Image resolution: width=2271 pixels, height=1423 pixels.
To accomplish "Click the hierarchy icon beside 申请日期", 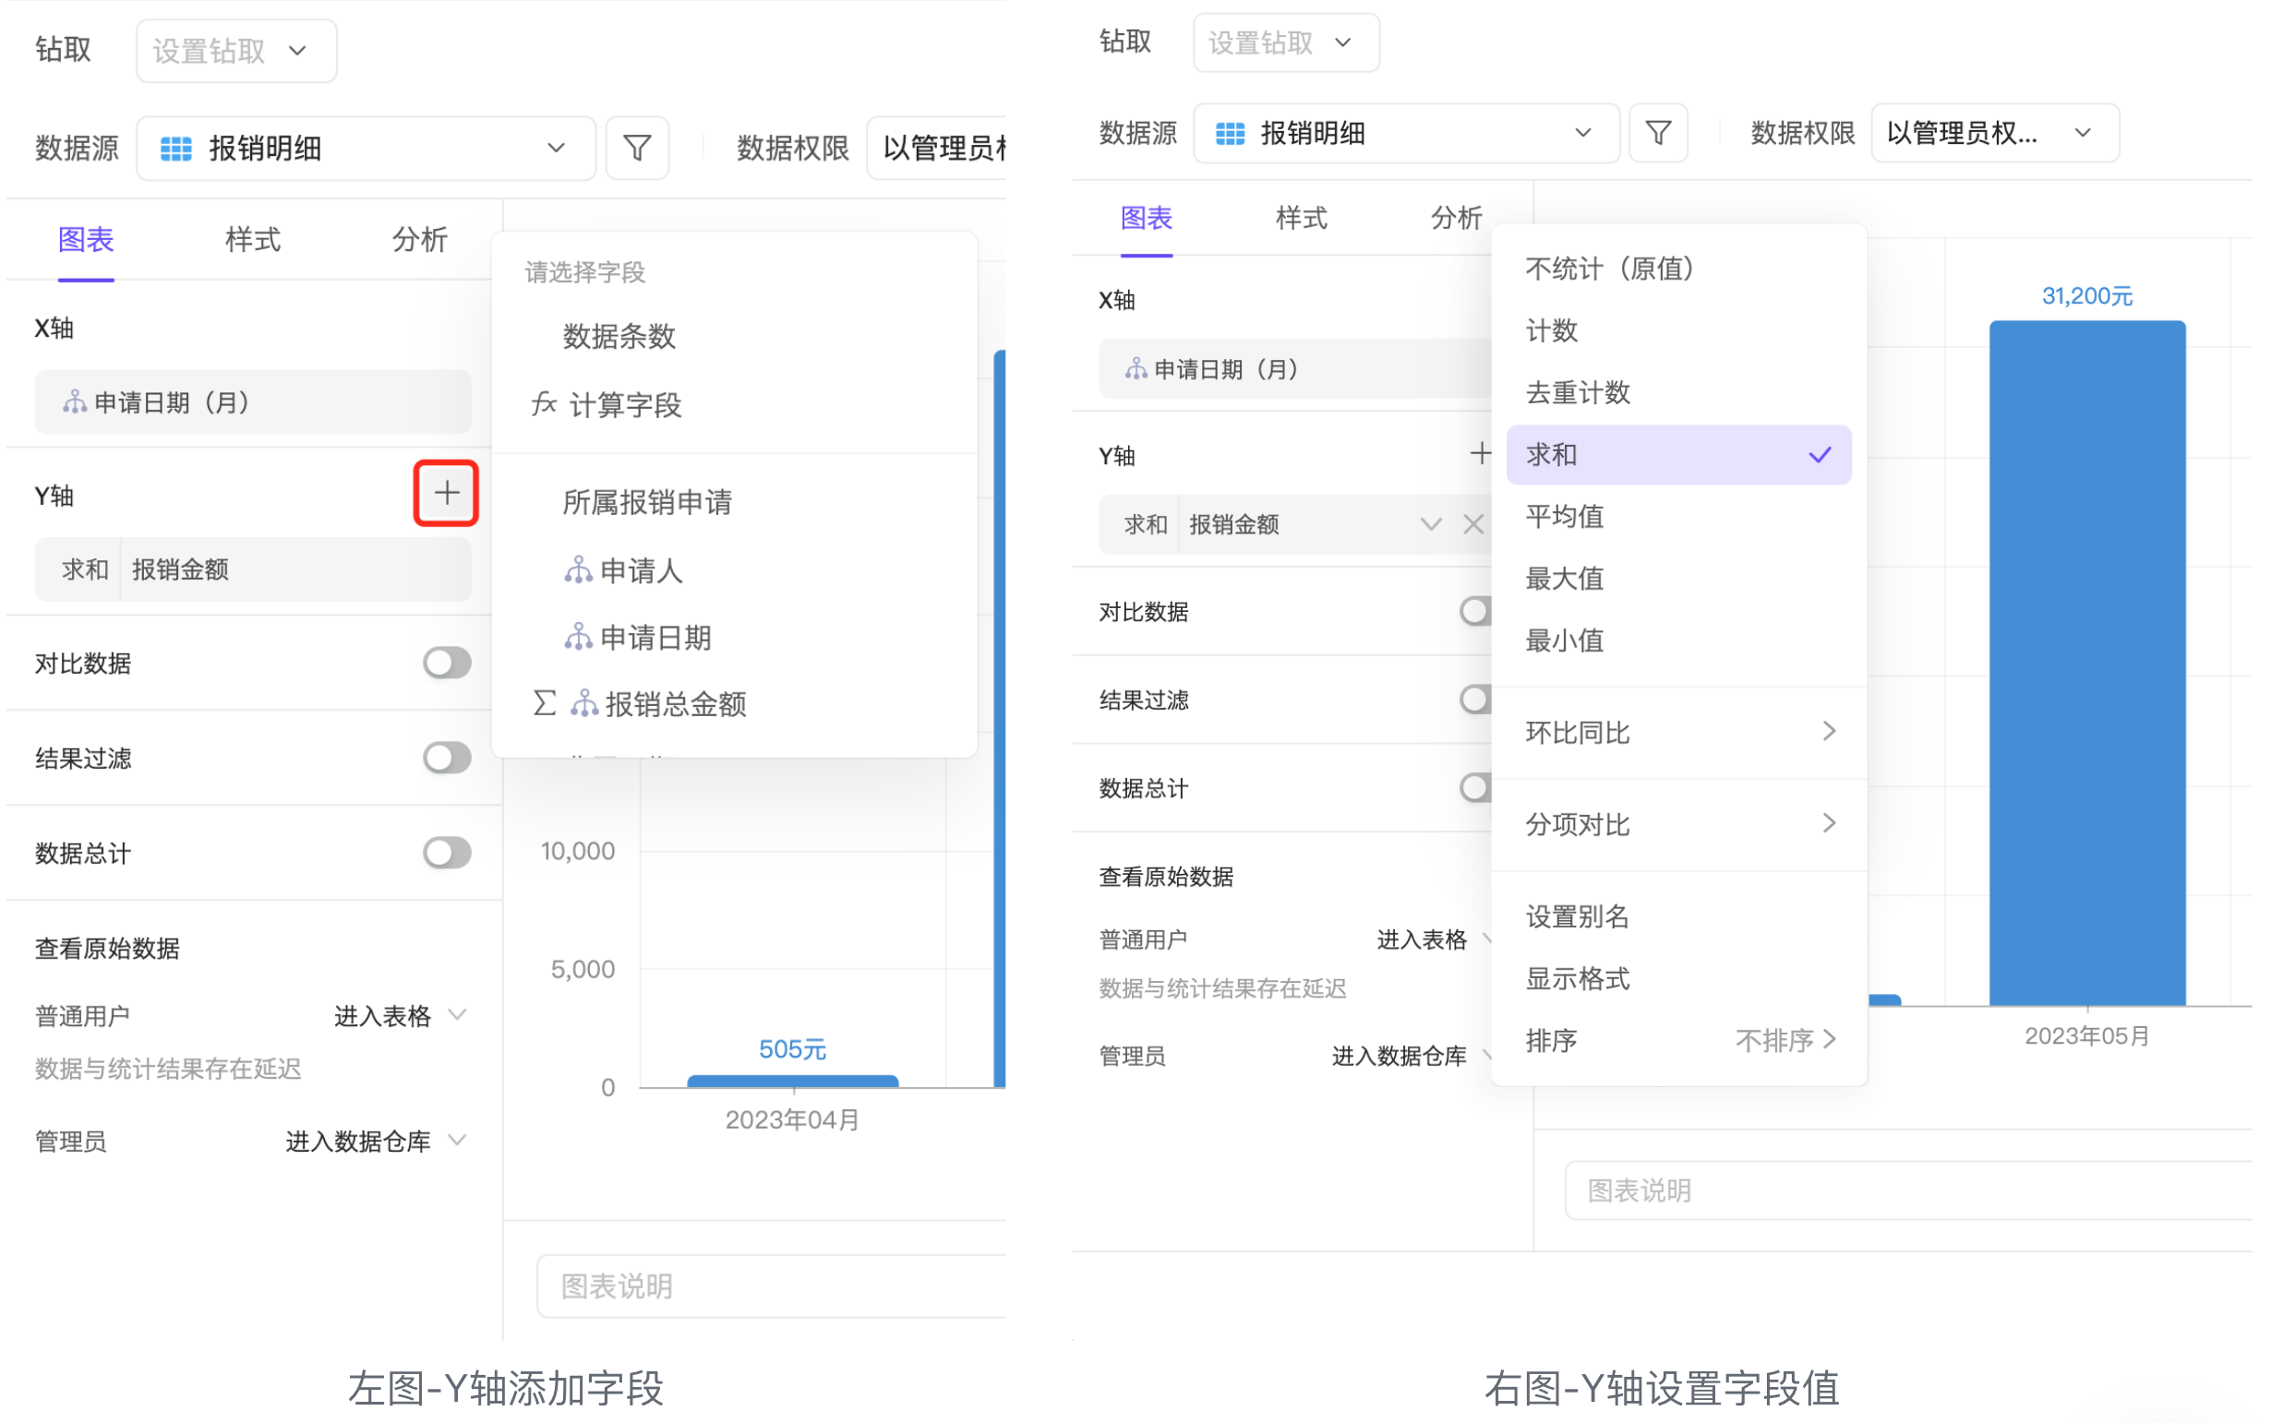I will click(577, 637).
